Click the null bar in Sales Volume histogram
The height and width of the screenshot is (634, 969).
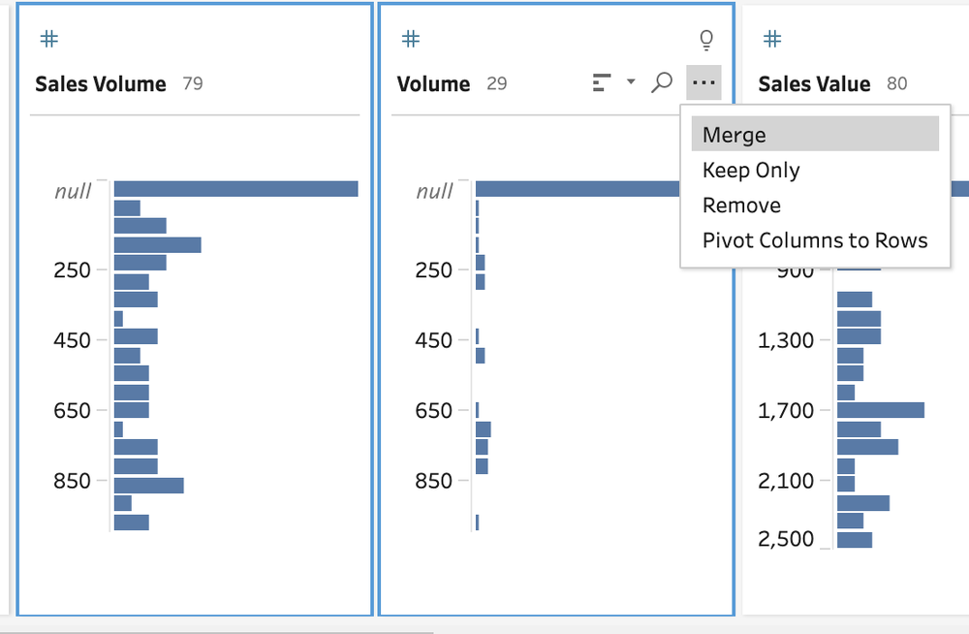coord(236,189)
